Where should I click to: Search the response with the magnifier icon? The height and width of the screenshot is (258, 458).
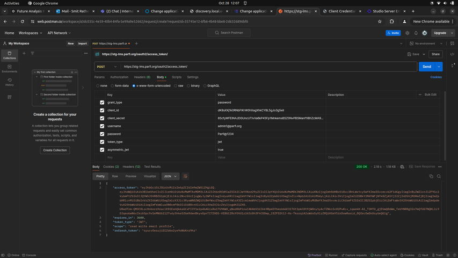(x=439, y=176)
